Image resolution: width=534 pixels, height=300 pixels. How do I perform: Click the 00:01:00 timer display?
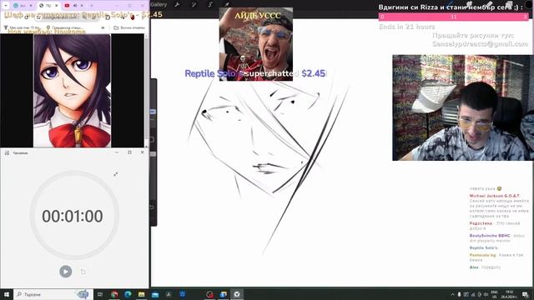[x=73, y=216]
